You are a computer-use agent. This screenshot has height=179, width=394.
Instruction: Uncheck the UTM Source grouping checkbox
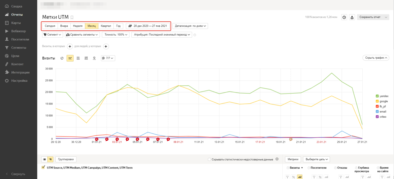point(43,167)
